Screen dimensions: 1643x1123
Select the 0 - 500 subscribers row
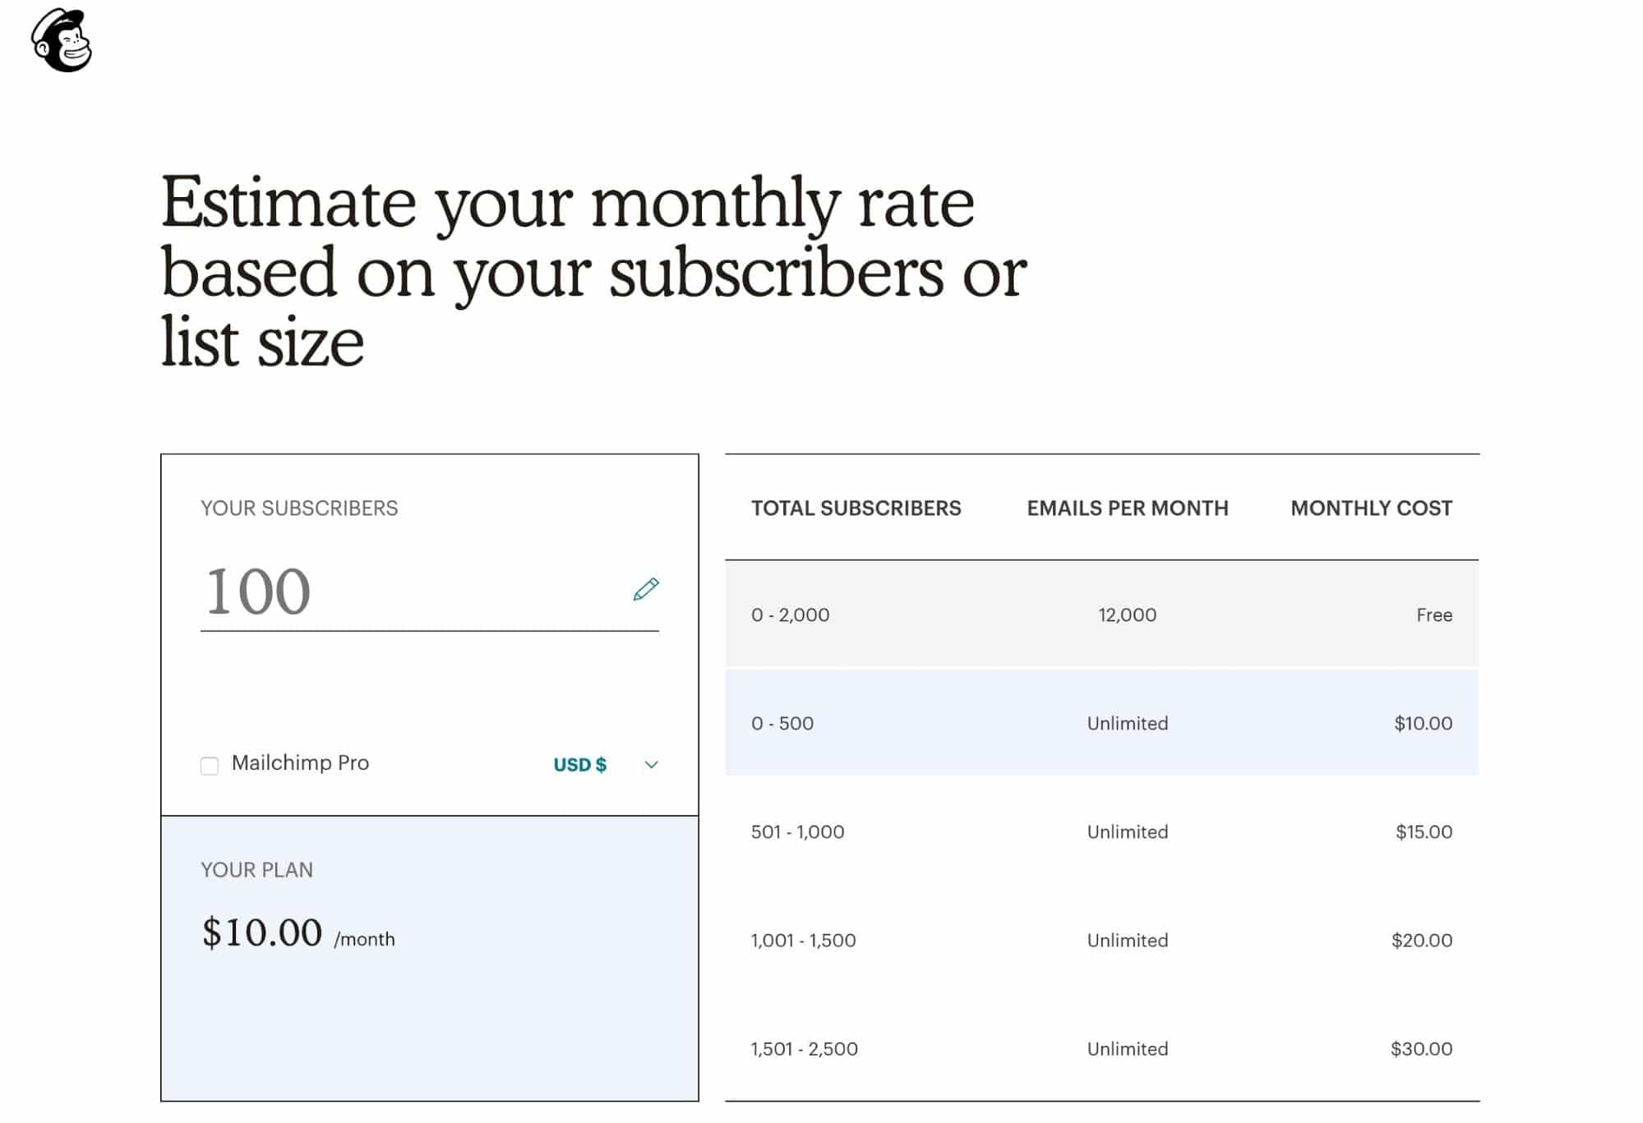[x=1101, y=723]
